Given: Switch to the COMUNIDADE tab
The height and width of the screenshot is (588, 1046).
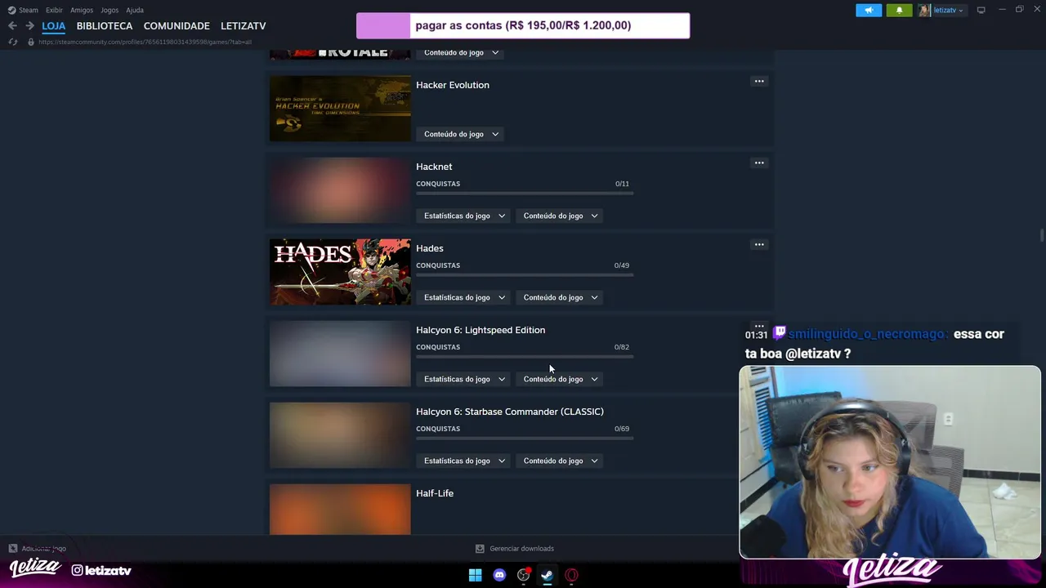Looking at the screenshot, I should [x=177, y=25].
